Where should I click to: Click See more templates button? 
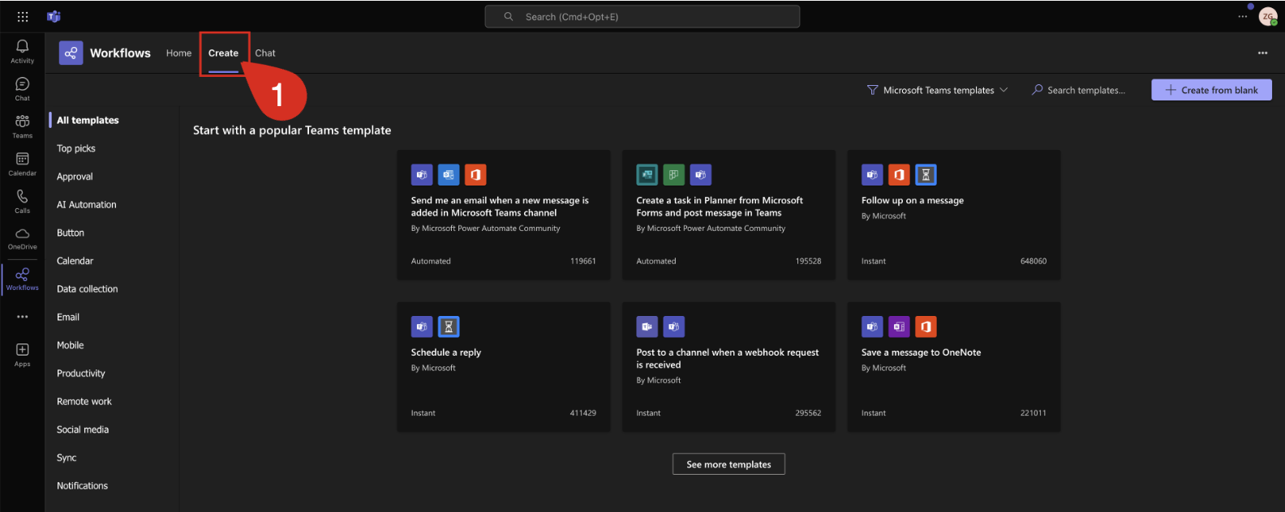728,464
